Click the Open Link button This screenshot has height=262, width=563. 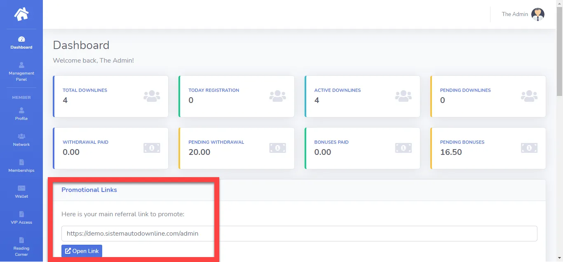pyautogui.click(x=82, y=251)
